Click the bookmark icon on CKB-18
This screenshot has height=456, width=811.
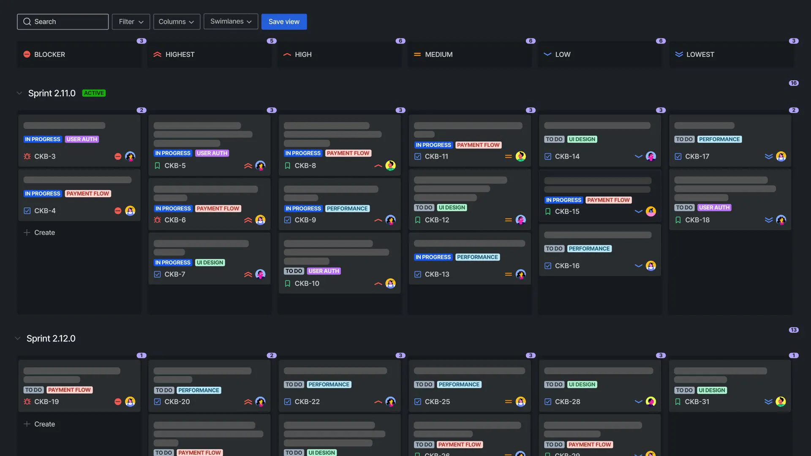click(678, 220)
